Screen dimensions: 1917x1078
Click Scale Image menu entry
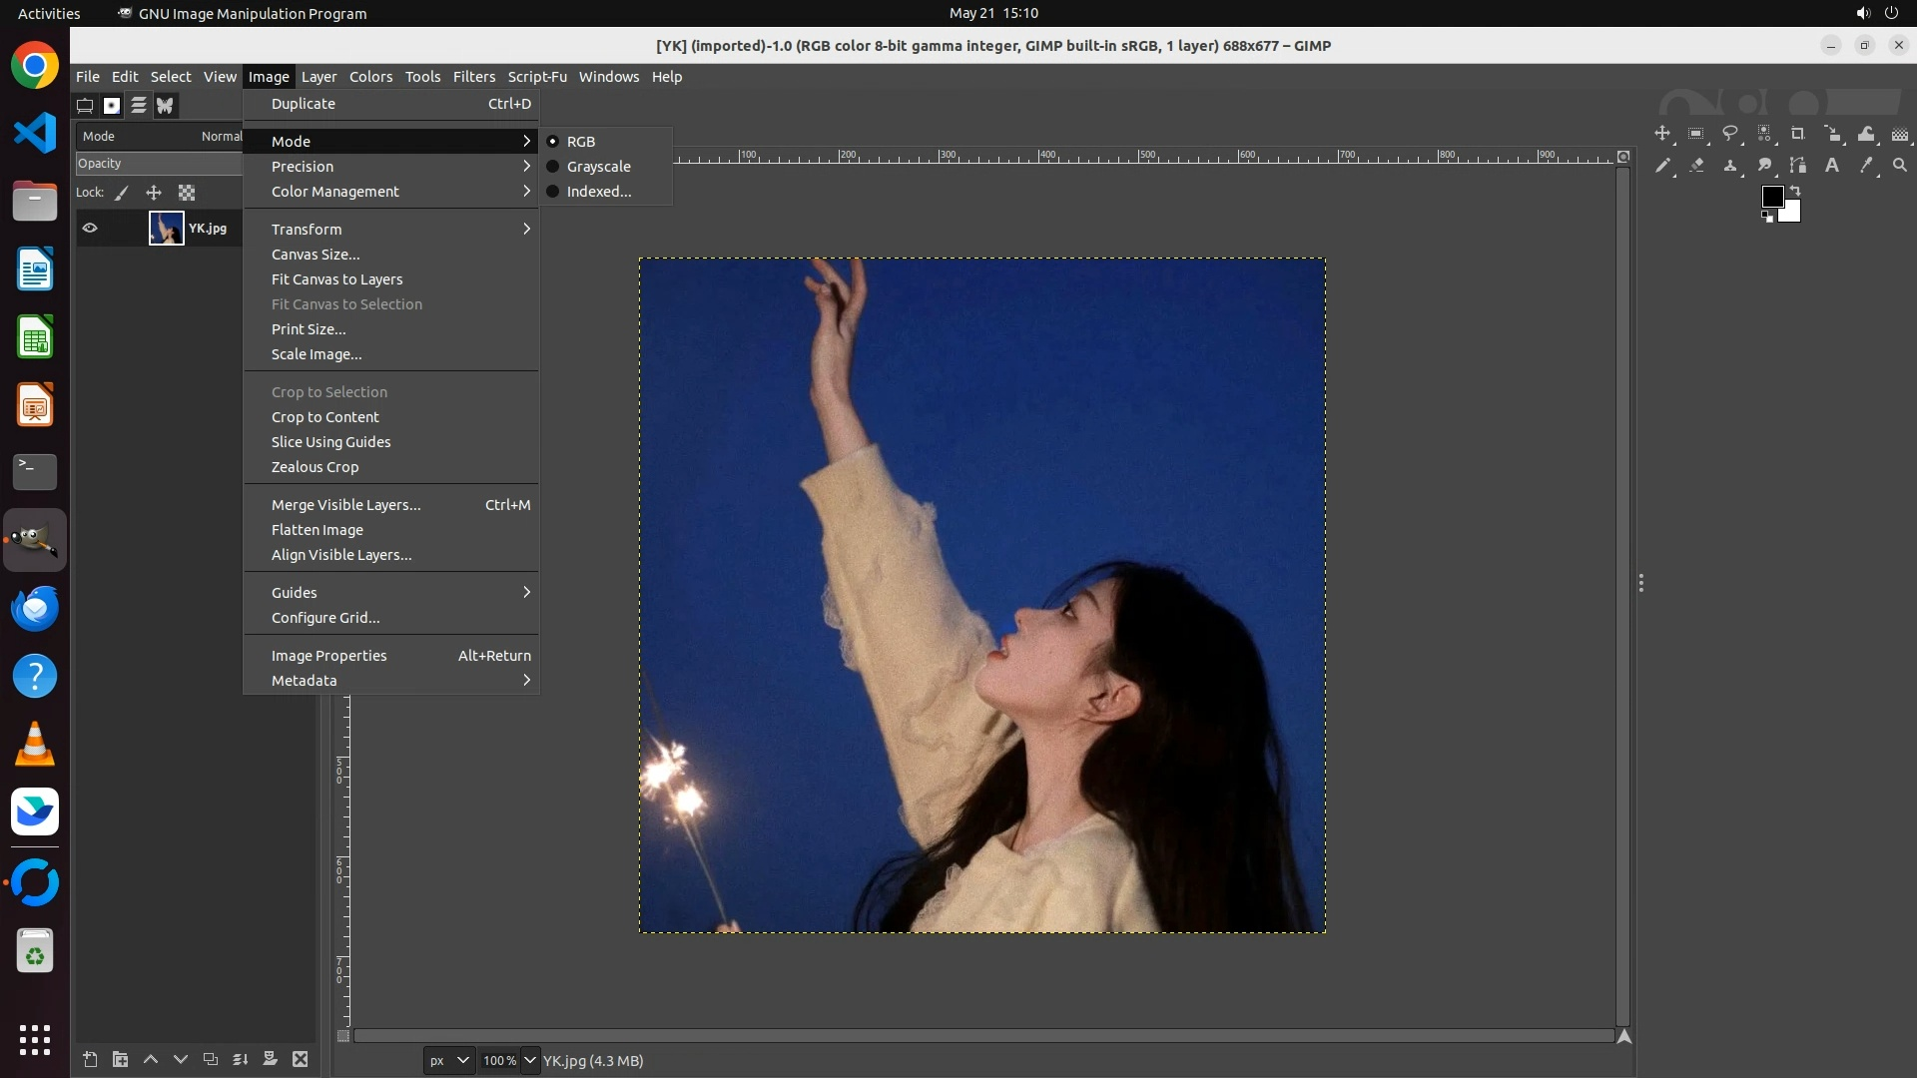pyautogui.click(x=317, y=354)
